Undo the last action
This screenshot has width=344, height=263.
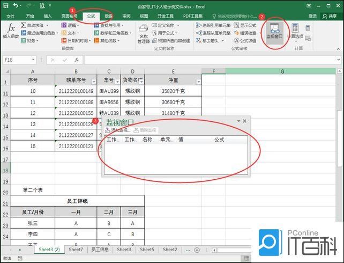coord(16,5)
